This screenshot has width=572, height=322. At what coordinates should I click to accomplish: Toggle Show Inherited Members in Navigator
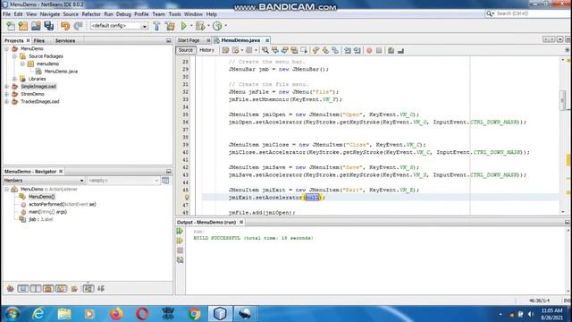(11, 289)
